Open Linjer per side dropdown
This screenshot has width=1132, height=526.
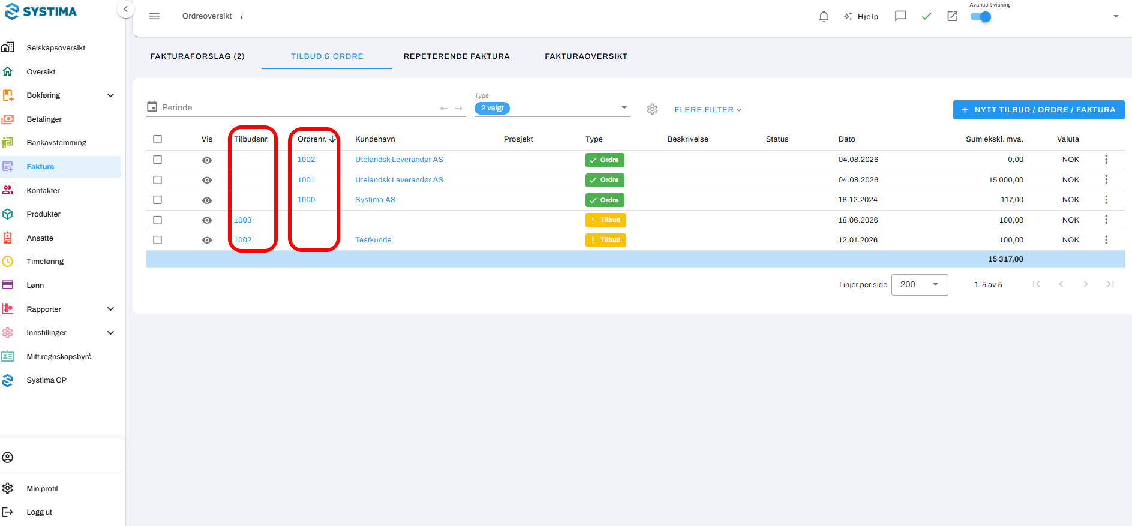point(920,285)
